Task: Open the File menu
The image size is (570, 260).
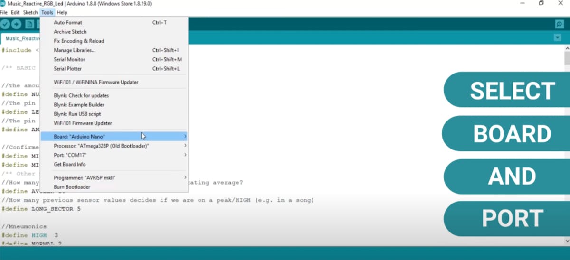Action: [x=4, y=12]
